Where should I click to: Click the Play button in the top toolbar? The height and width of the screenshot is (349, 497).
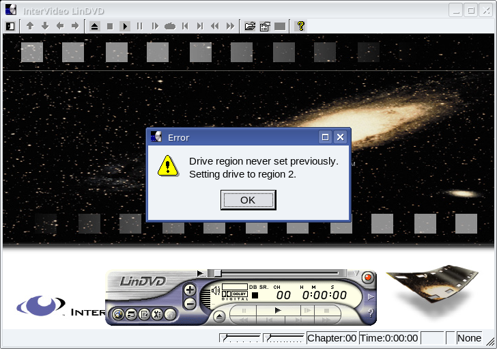(x=125, y=26)
